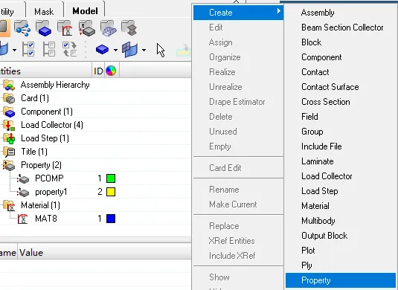This screenshot has height=290, width=398.
Task: Open dropdown arrow beside blue component icon
Action: [x=115, y=50]
